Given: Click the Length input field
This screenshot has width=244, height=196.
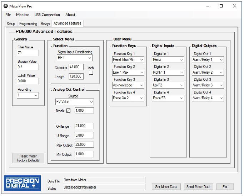Looking at the screenshot, I should pyautogui.click(x=76, y=76).
